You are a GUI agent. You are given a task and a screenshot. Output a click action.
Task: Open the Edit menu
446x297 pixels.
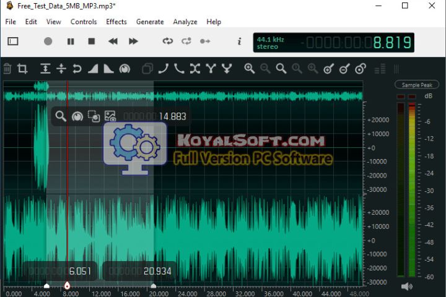point(31,22)
